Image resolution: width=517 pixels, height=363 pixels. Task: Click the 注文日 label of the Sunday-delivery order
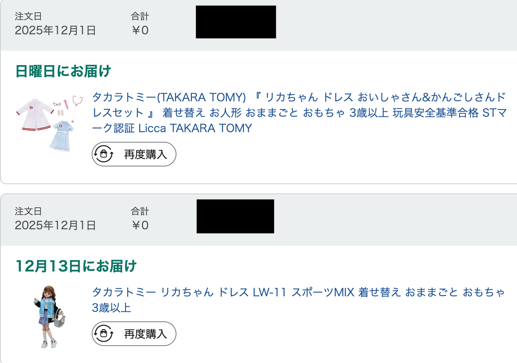point(28,16)
